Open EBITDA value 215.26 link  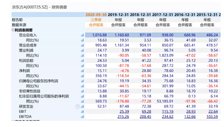[123, 116]
